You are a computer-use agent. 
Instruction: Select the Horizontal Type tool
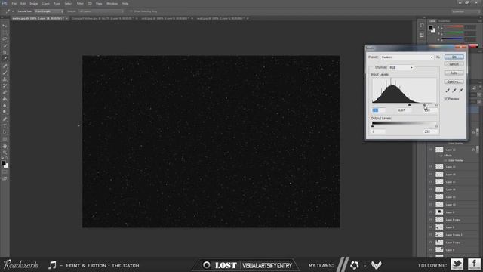tap(5, 126)
